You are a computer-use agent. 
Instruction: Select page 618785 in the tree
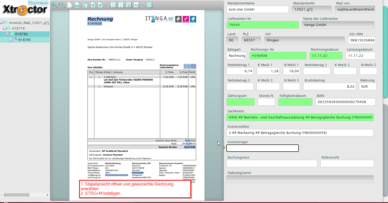point(25,40)
